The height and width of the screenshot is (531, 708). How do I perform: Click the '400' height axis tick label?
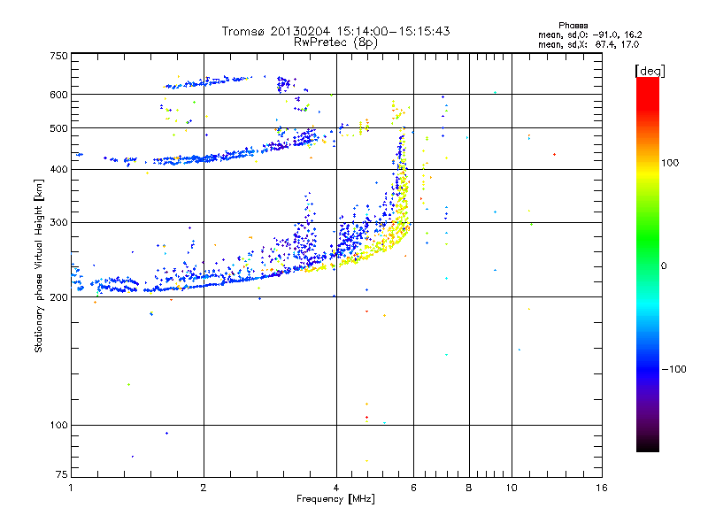[58, 170]
